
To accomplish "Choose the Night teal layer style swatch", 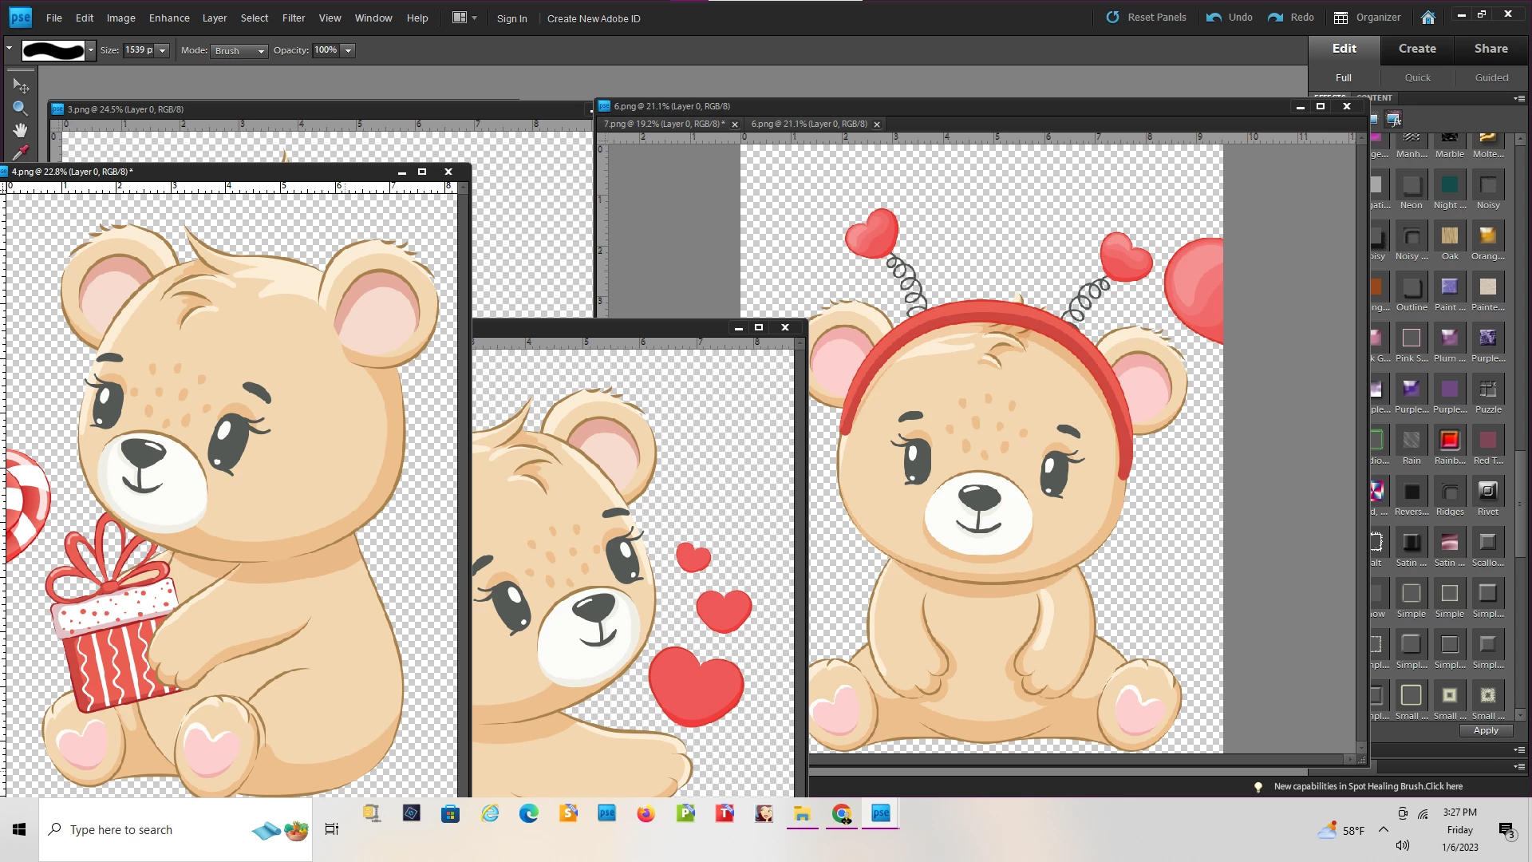I will tap(1449, 185).
